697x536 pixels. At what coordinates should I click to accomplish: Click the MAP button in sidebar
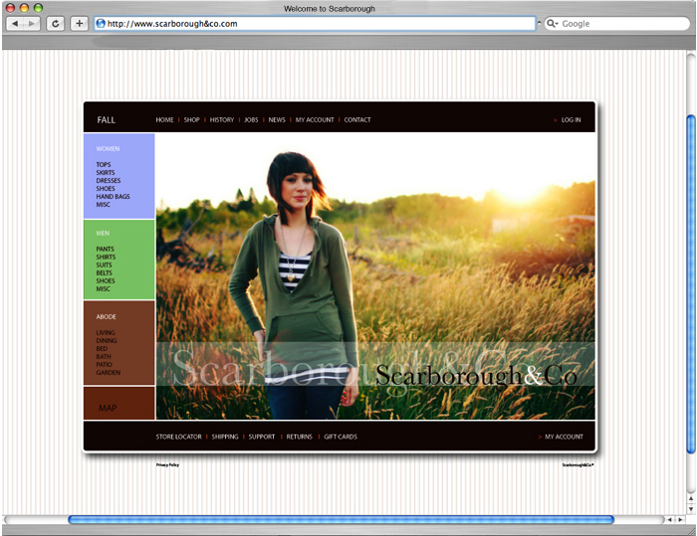(108, 408)
